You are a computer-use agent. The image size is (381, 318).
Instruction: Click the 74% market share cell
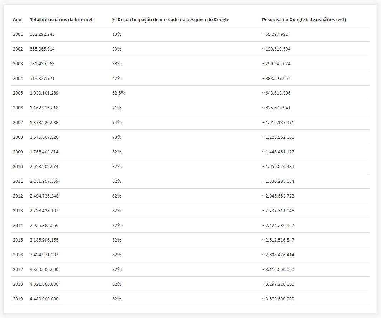(116, 123)
